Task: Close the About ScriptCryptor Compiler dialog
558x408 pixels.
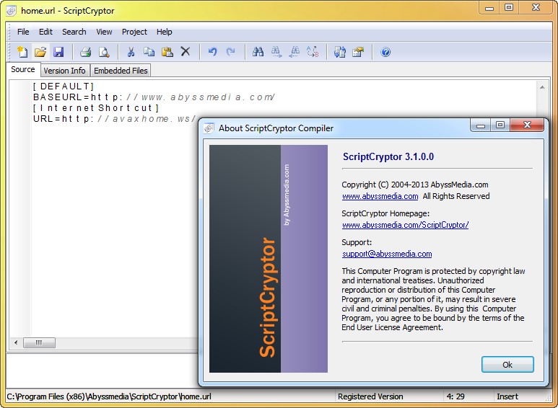Action: point(527,125)
